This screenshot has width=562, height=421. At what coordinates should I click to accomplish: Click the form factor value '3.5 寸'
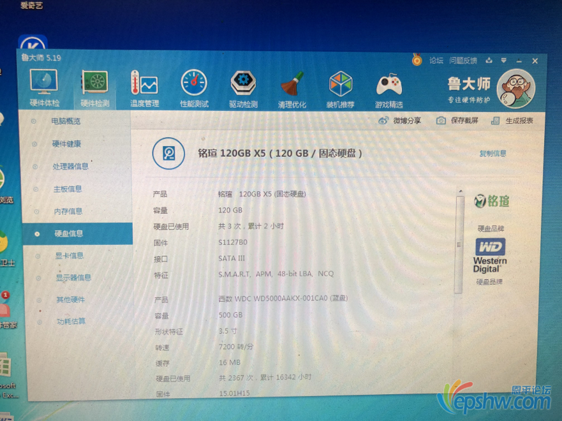tap(228, 331)
